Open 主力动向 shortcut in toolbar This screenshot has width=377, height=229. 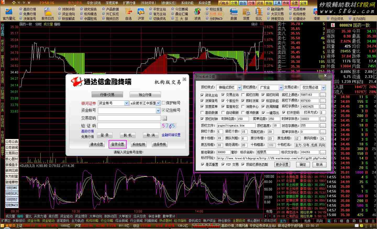pos(357,19)
